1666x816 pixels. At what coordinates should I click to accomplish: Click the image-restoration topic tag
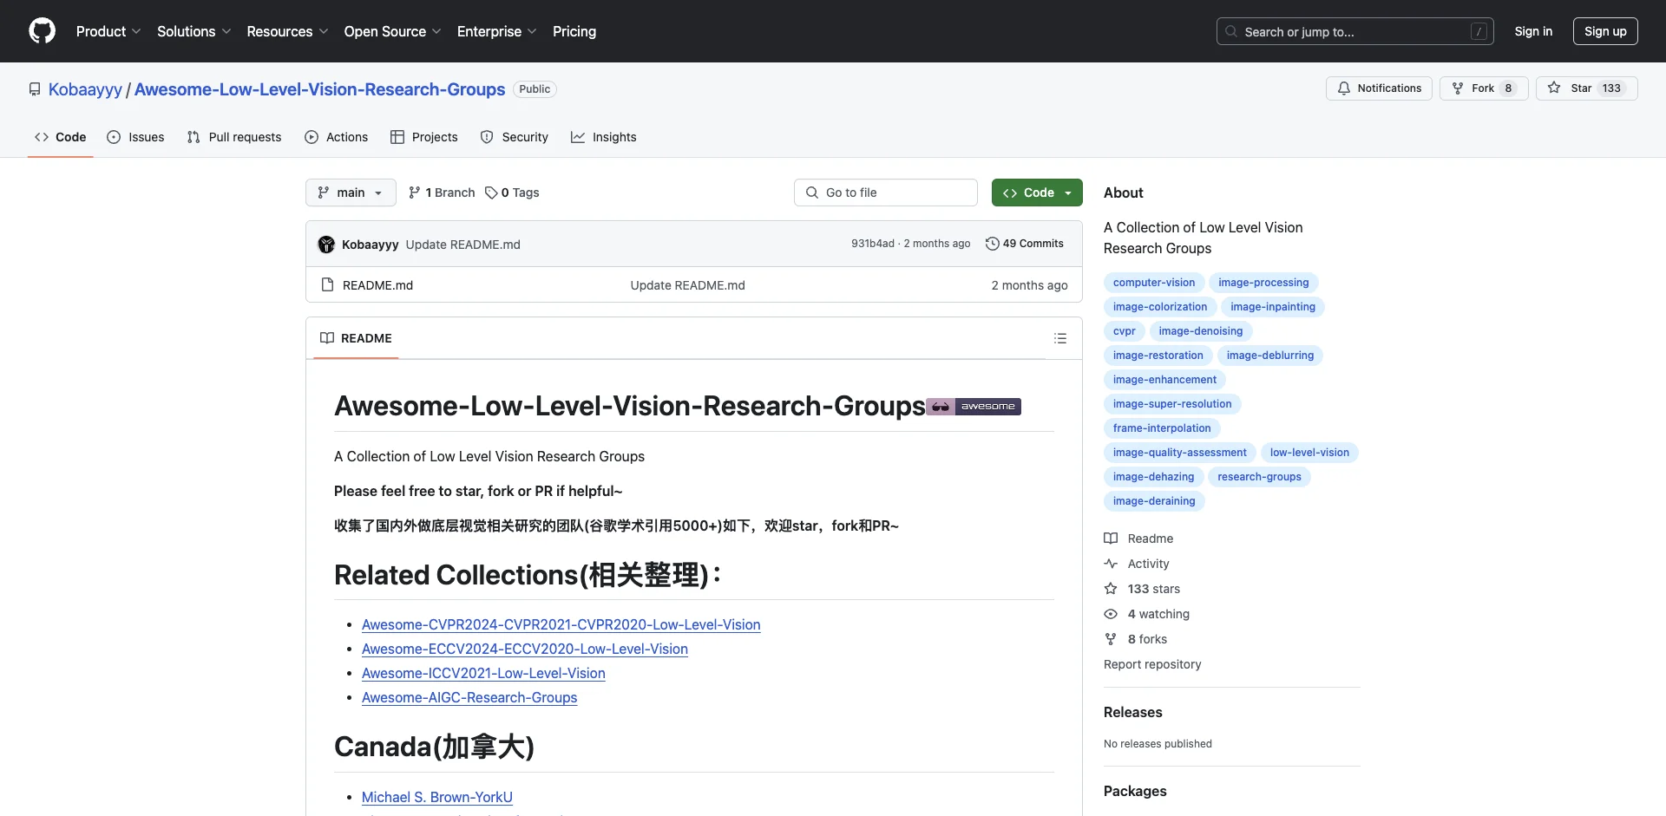click(1158, 356)
